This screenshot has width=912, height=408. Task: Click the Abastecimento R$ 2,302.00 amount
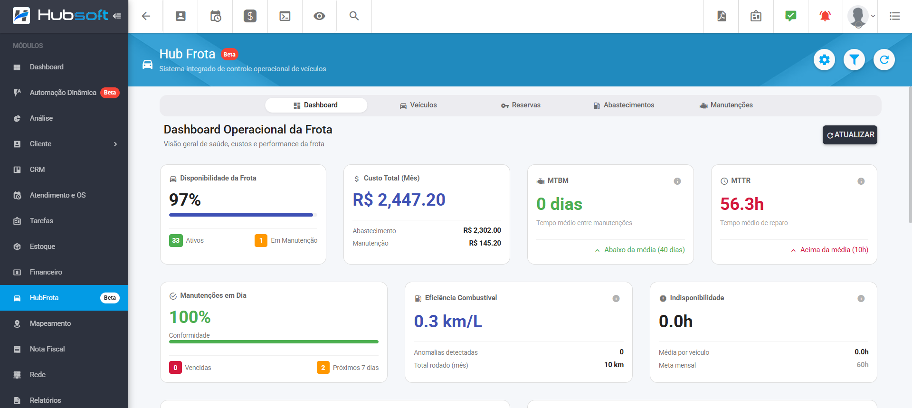coord(482,230)
